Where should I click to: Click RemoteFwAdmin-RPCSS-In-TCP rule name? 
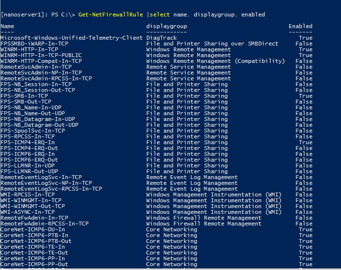[x=45, y=224]
